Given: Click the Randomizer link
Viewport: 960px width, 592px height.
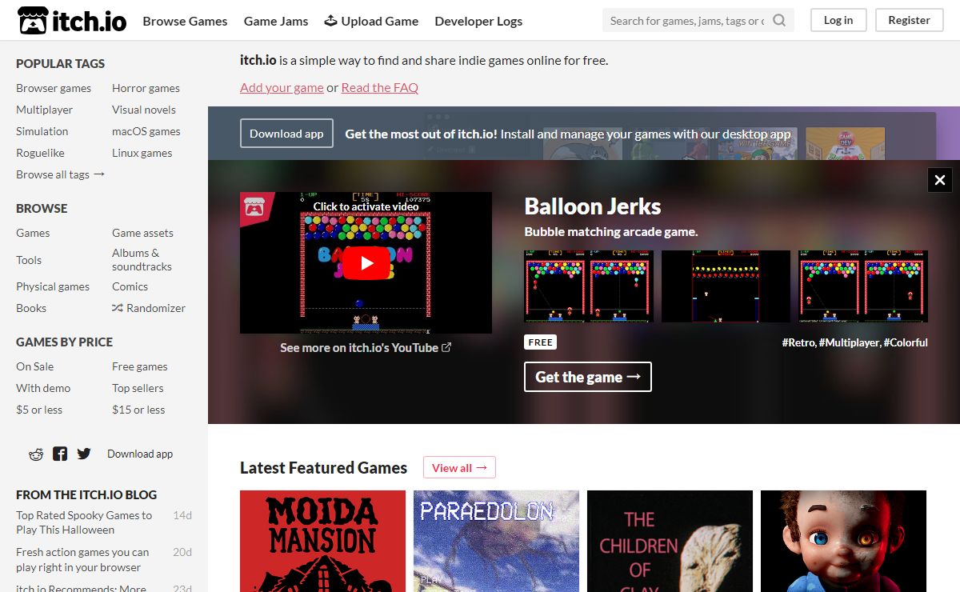Looking at the screenshot, I should (x=149, y=308).
